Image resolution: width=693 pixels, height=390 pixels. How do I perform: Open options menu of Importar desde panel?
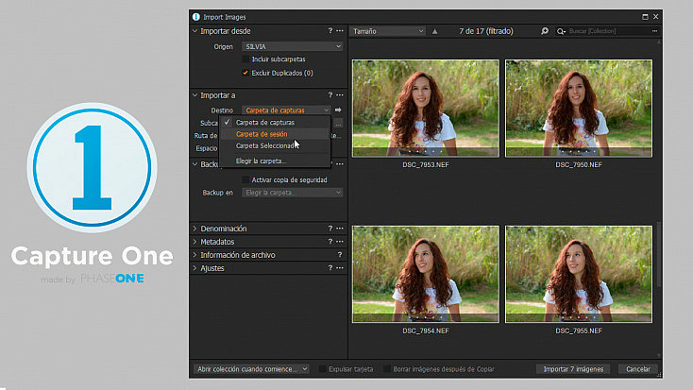[340, 31]
